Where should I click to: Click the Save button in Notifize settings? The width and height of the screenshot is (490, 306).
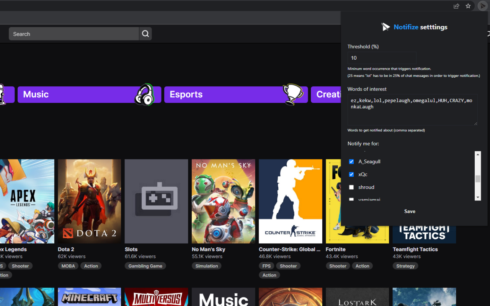tap(410, 211)
